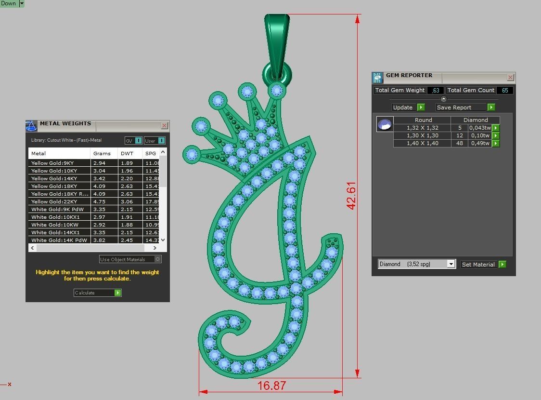The width and height of the screenshot is (541, 400).
Task: Click the Total Gem Weight value field
Action: (436, 90)
